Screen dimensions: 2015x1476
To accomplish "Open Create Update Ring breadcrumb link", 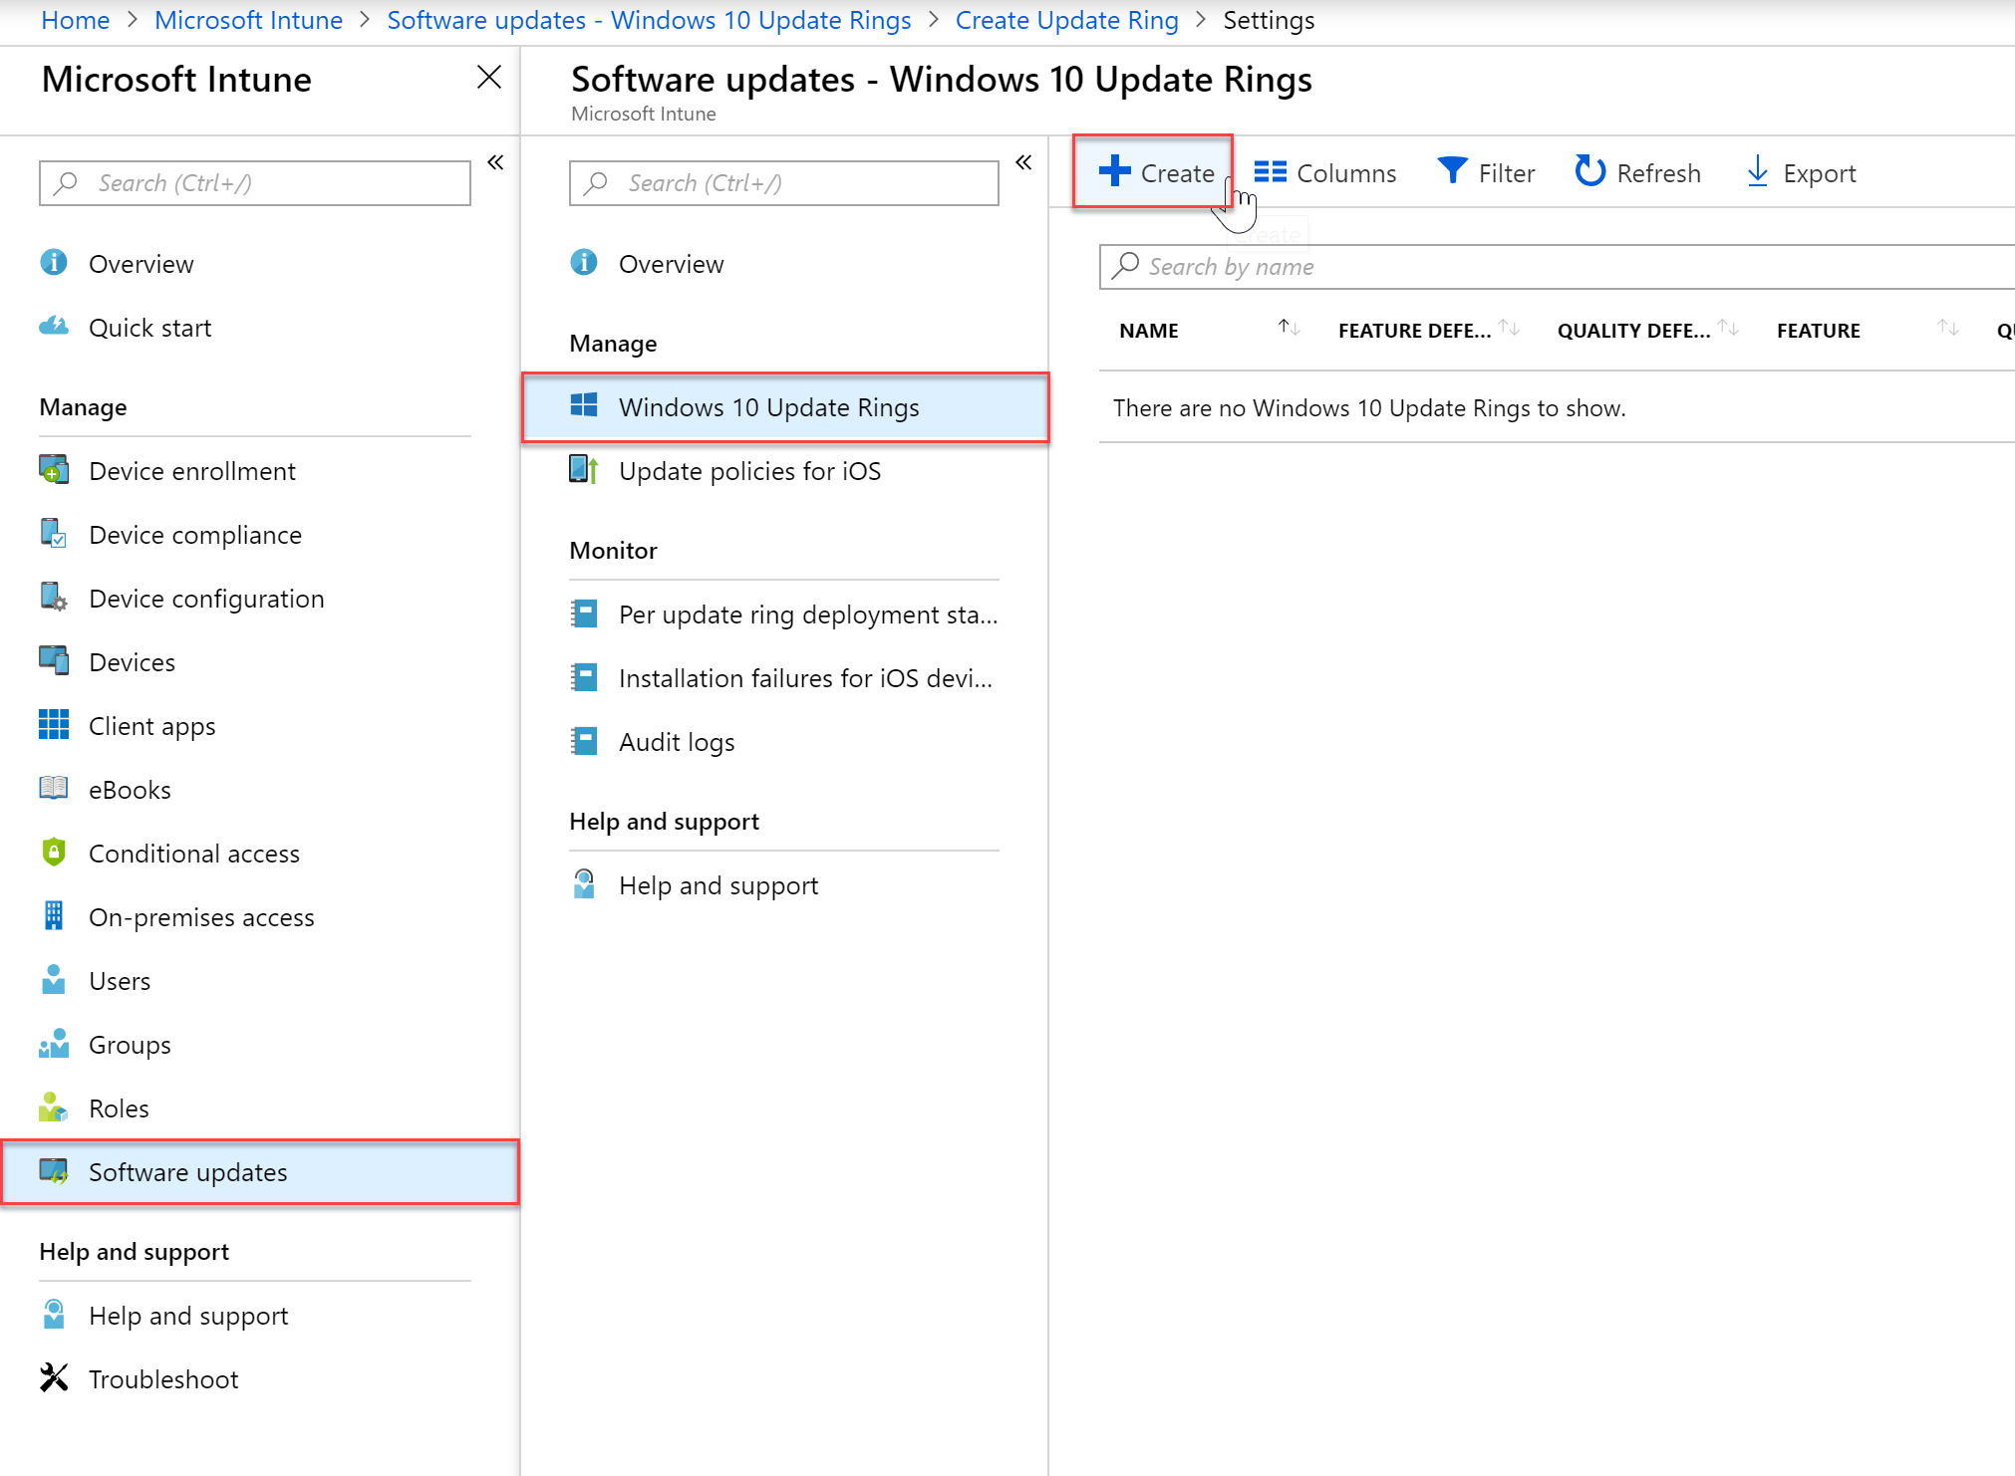I will pos(1066,20).
